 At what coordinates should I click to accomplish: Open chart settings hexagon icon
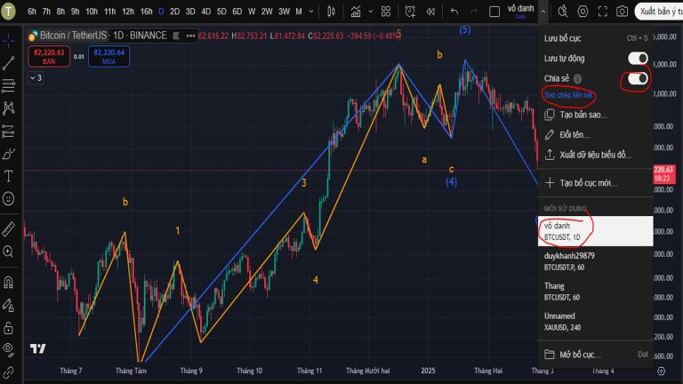tap(583, 12)
